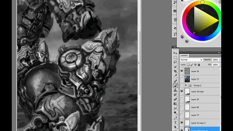The height and width of the screenshot is (131, 233).
Task: Select the Brush tool
Action: 175,86
